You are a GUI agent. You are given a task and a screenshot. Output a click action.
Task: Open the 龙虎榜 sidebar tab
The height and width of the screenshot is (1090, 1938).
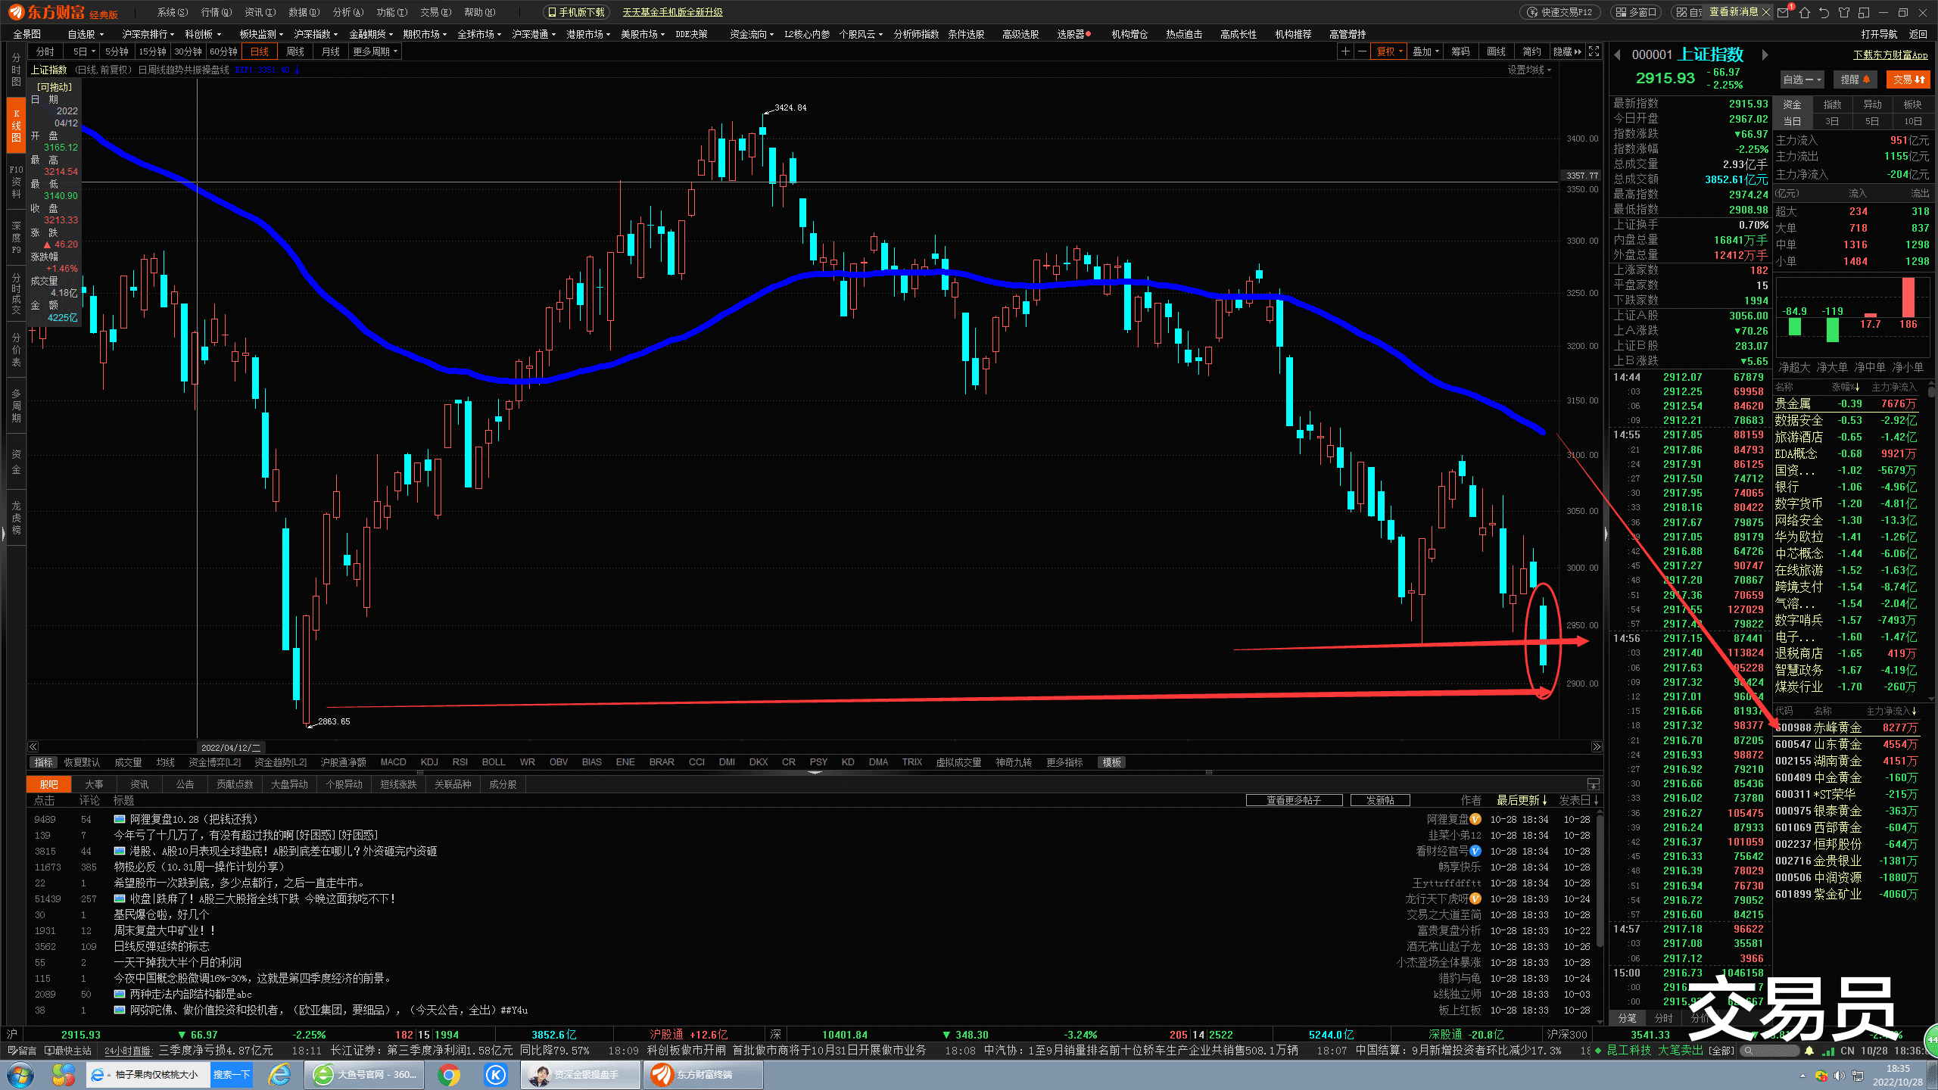pos(16,518)
